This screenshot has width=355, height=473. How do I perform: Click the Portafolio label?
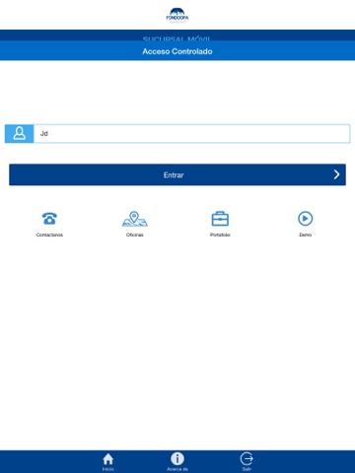[220, 235]
